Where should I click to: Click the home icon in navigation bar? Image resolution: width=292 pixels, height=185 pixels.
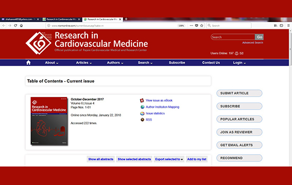tap(28, 63)
